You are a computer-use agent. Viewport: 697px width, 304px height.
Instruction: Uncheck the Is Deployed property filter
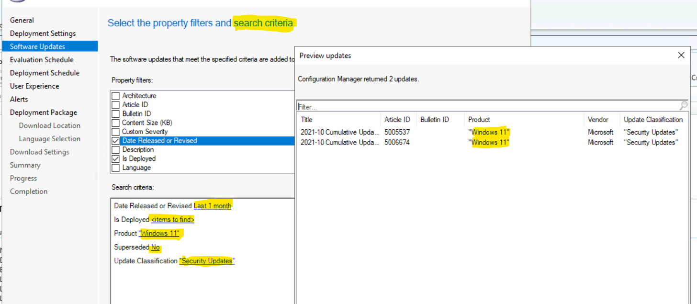[115, 158]
